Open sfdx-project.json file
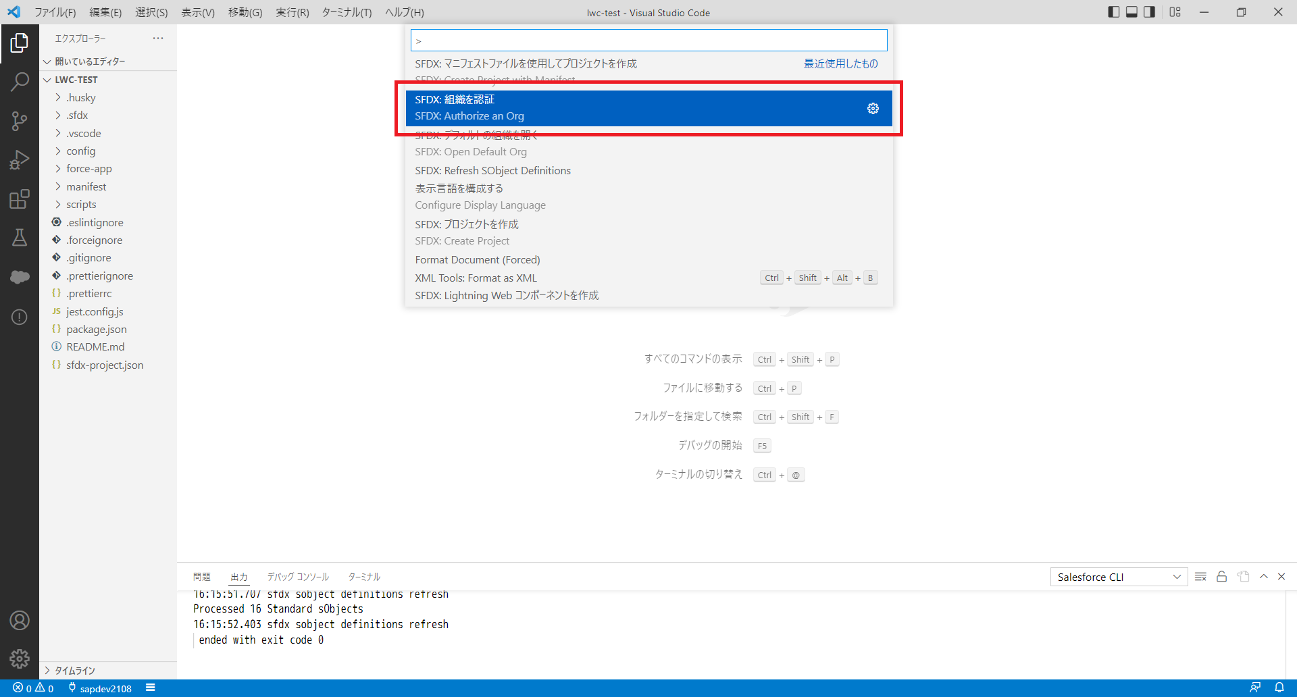The width and height of the screenshot is (1297, 697). [x=108, y=365]
